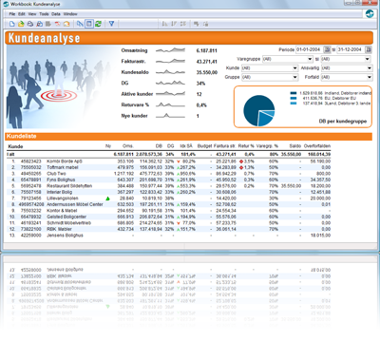Click the orange house toolbar icon
The width and height of the screenshot is (380, 360).
[x=66, y=24]
